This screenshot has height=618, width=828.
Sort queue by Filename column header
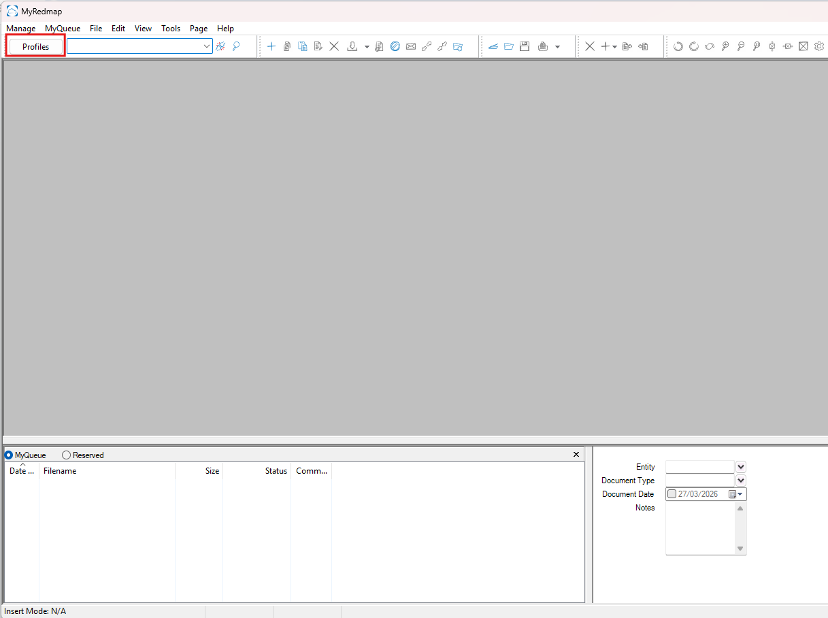point(60,471)
